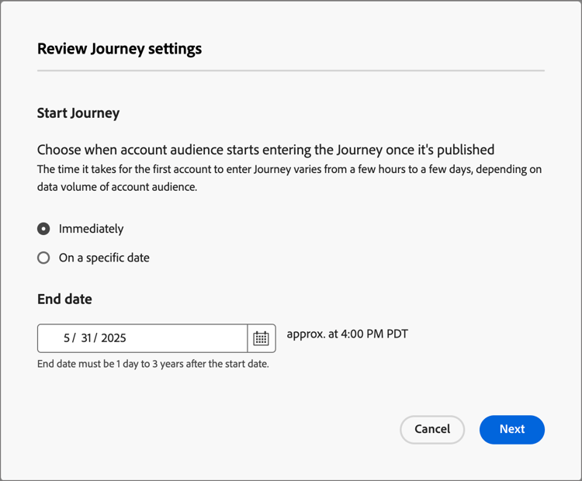The width and height of the screenshot is (582, 481).
Task: Select the day segment 31
Action: coord(86,338)
